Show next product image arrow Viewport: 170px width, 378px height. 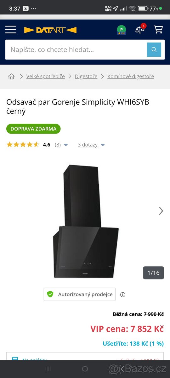point(161,211)
